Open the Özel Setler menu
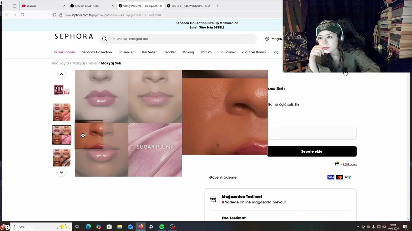This screenshot has width=412, height=231. pos(148,52)
